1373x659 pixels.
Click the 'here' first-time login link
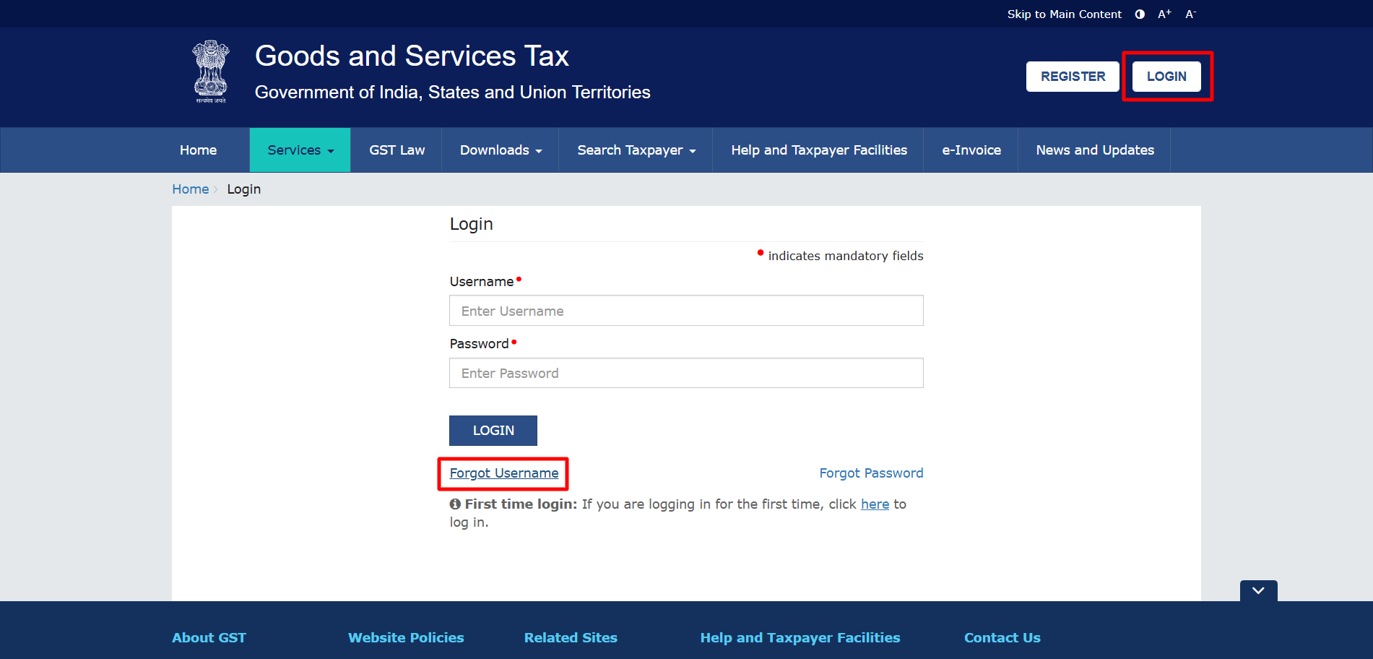pos(875,504)
